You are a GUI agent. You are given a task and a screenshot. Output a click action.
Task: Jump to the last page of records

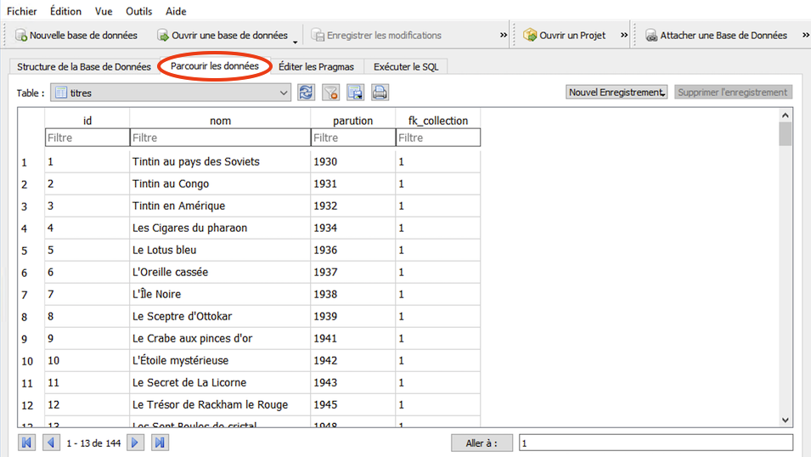pos(159,443)
